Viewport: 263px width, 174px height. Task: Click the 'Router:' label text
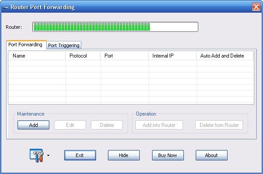coord(14,27)
